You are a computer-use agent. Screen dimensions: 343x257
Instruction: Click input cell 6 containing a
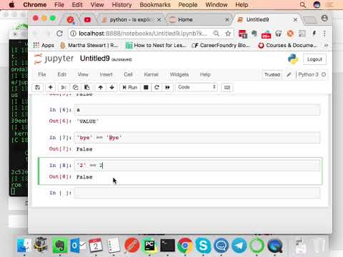coord(197,110)
